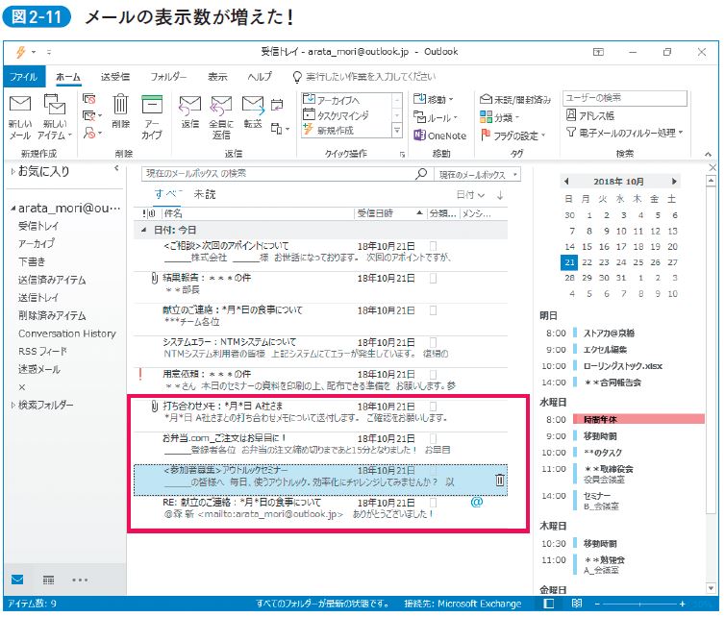Viewport: 725px width, 617px height.
Task: Open OneNote from the ribbon
Action: coord(439,136)
